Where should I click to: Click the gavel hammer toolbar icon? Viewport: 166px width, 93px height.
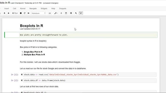click(x=76, y=13)
